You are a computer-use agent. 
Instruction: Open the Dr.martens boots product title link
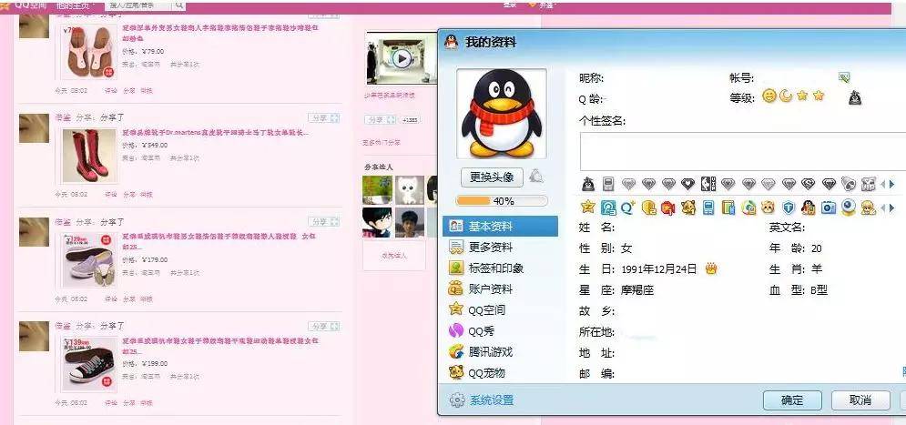tap(215, 132)
